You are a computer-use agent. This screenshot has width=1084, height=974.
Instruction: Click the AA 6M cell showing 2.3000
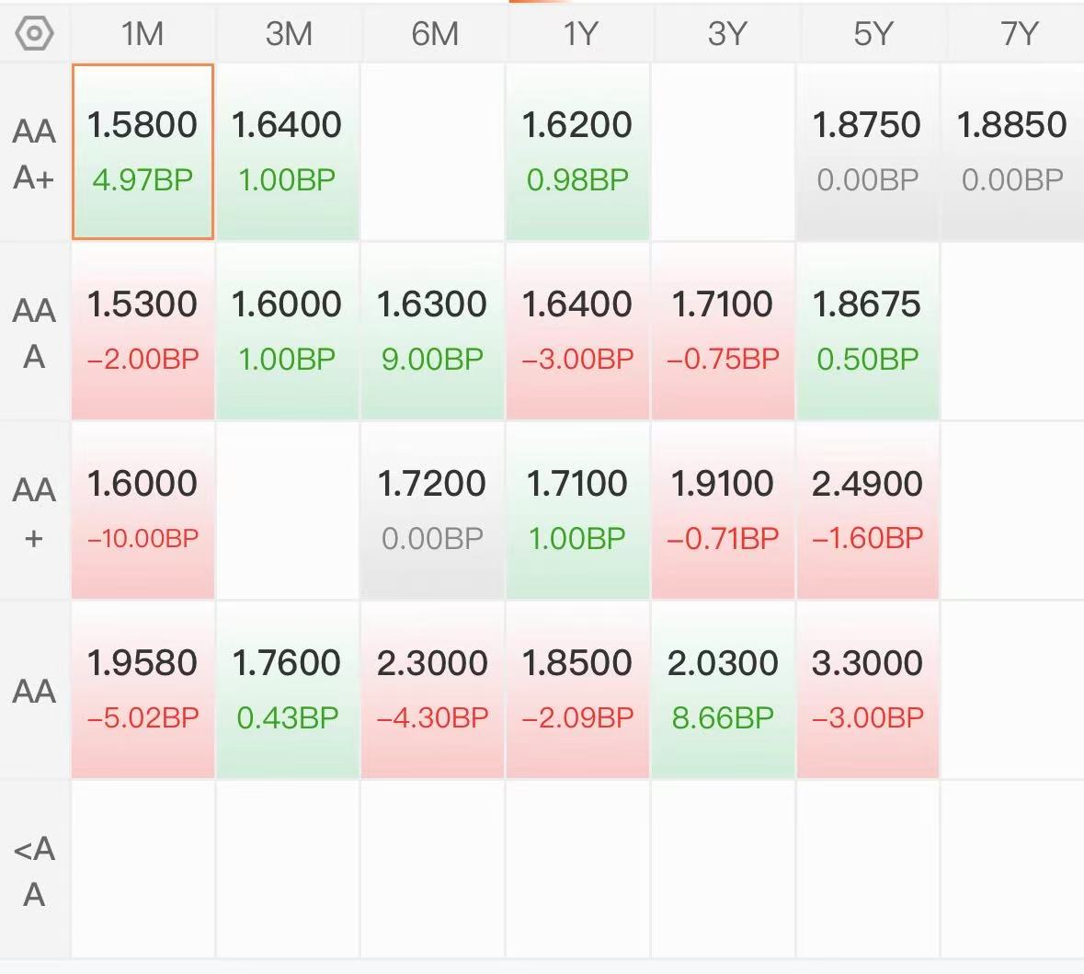[x=432, y=690]
